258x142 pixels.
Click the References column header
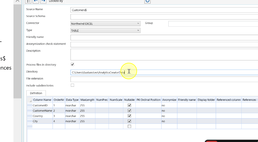[249, 100]
